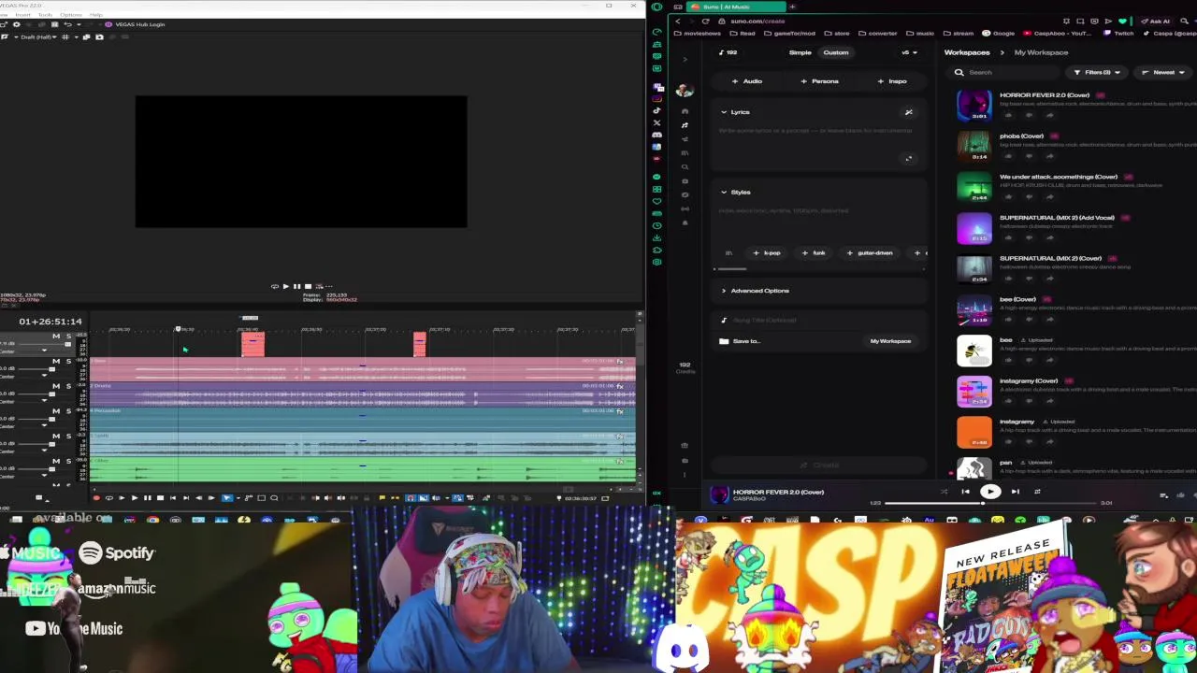Add the funk style tag
The height and width of the screenshot is (673, 1197).
814,253
